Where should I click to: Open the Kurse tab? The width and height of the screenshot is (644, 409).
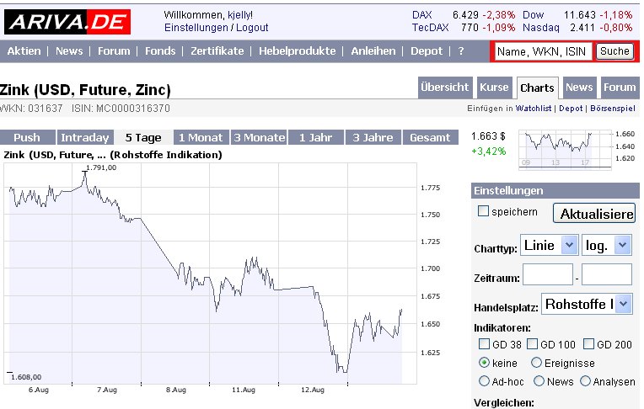click(494, 88)
